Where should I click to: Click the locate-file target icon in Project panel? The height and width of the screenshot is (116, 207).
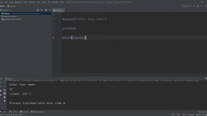[x=38, y=10]
